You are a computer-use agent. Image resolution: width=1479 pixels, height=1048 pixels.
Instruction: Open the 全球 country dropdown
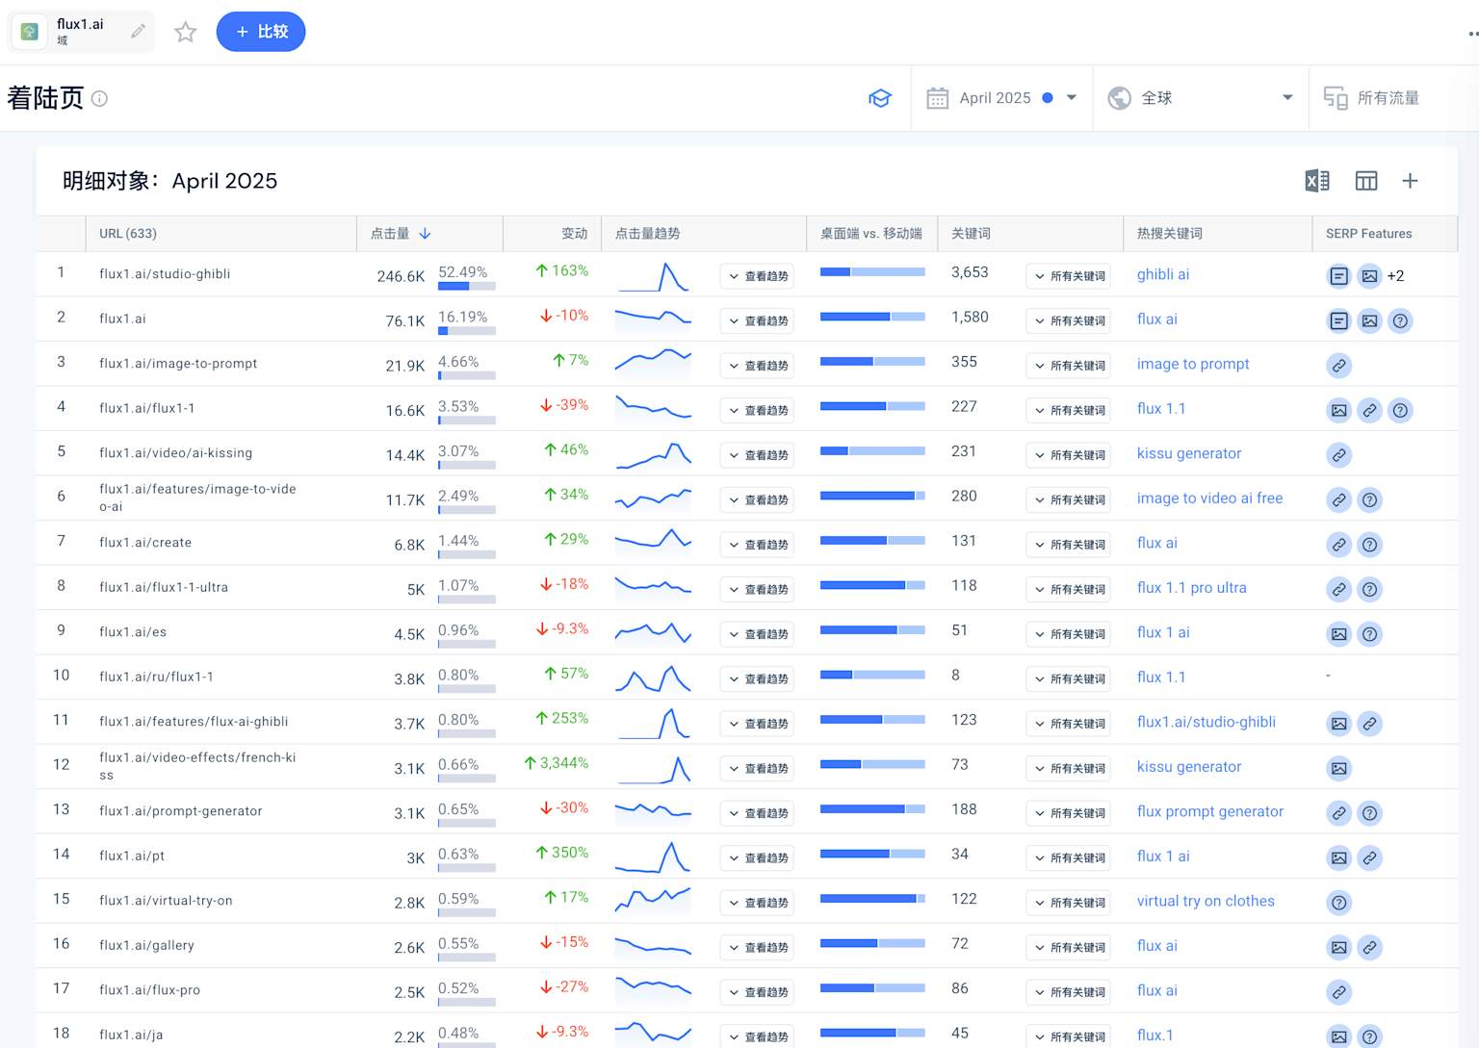coord(1200,98)
